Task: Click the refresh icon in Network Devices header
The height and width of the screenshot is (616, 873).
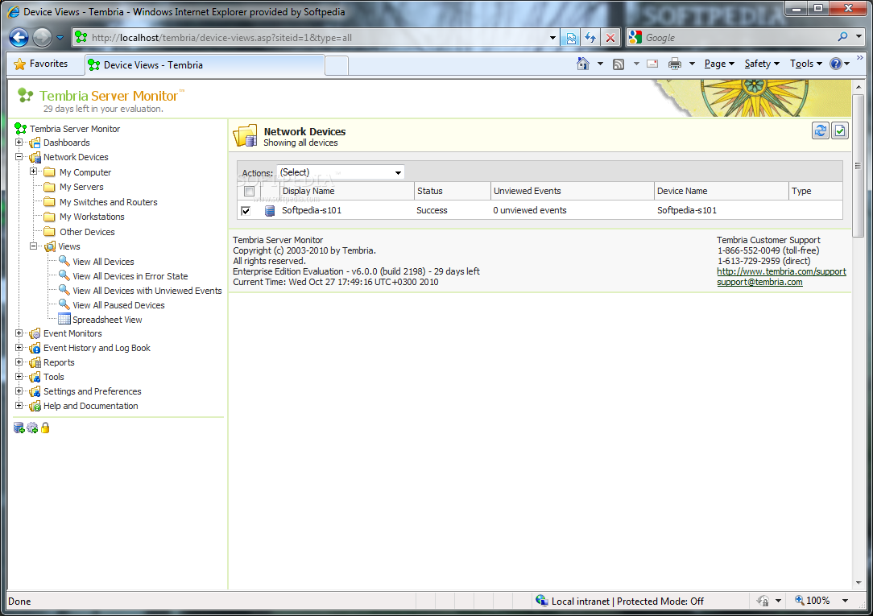Action: [x=820, y=130]
